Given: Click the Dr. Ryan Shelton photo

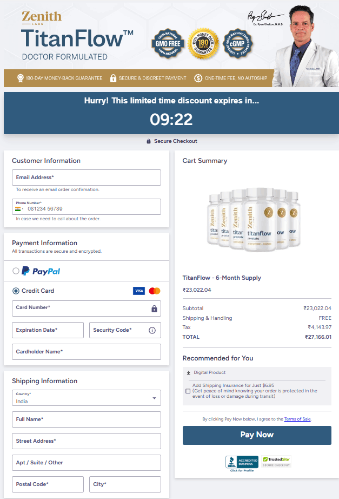Looking at the screenshot, I should coord(306,46).
